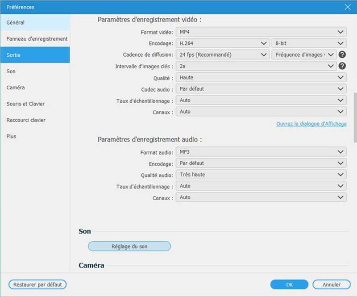Close the Préférences window
This screenshot has width=357, height=297.
pos(348,7)
